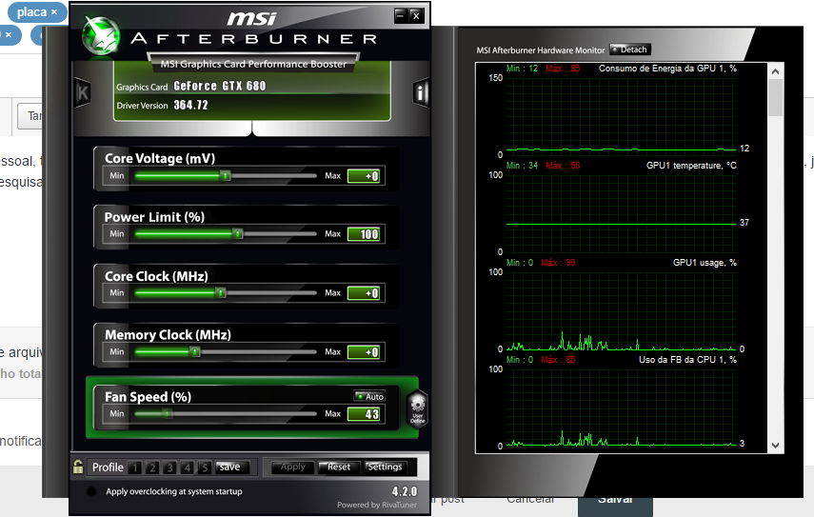Select profile slot 5
The width and height of the screenshot is (814, 517).
pos(205,467)
